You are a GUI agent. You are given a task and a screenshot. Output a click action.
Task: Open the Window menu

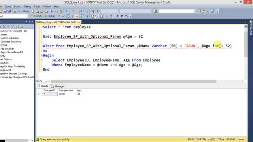point(47,6)
